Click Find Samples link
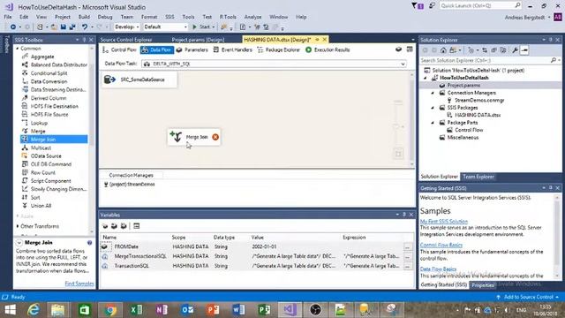 pyautogui.click(x=79, y=284)
